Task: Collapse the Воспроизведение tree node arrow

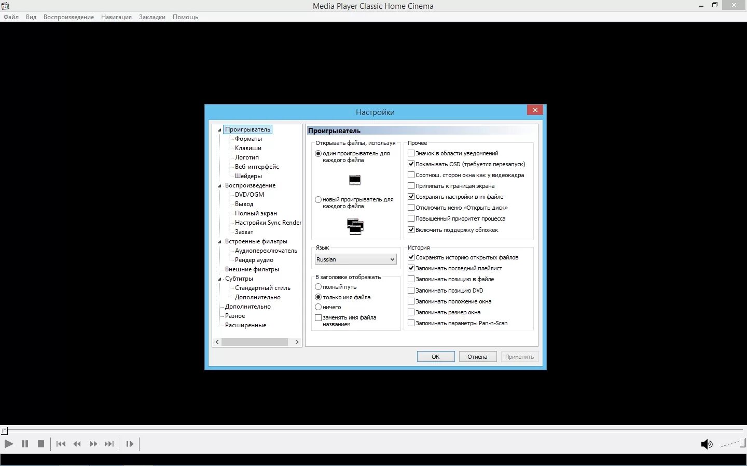Action: point(219,186)
